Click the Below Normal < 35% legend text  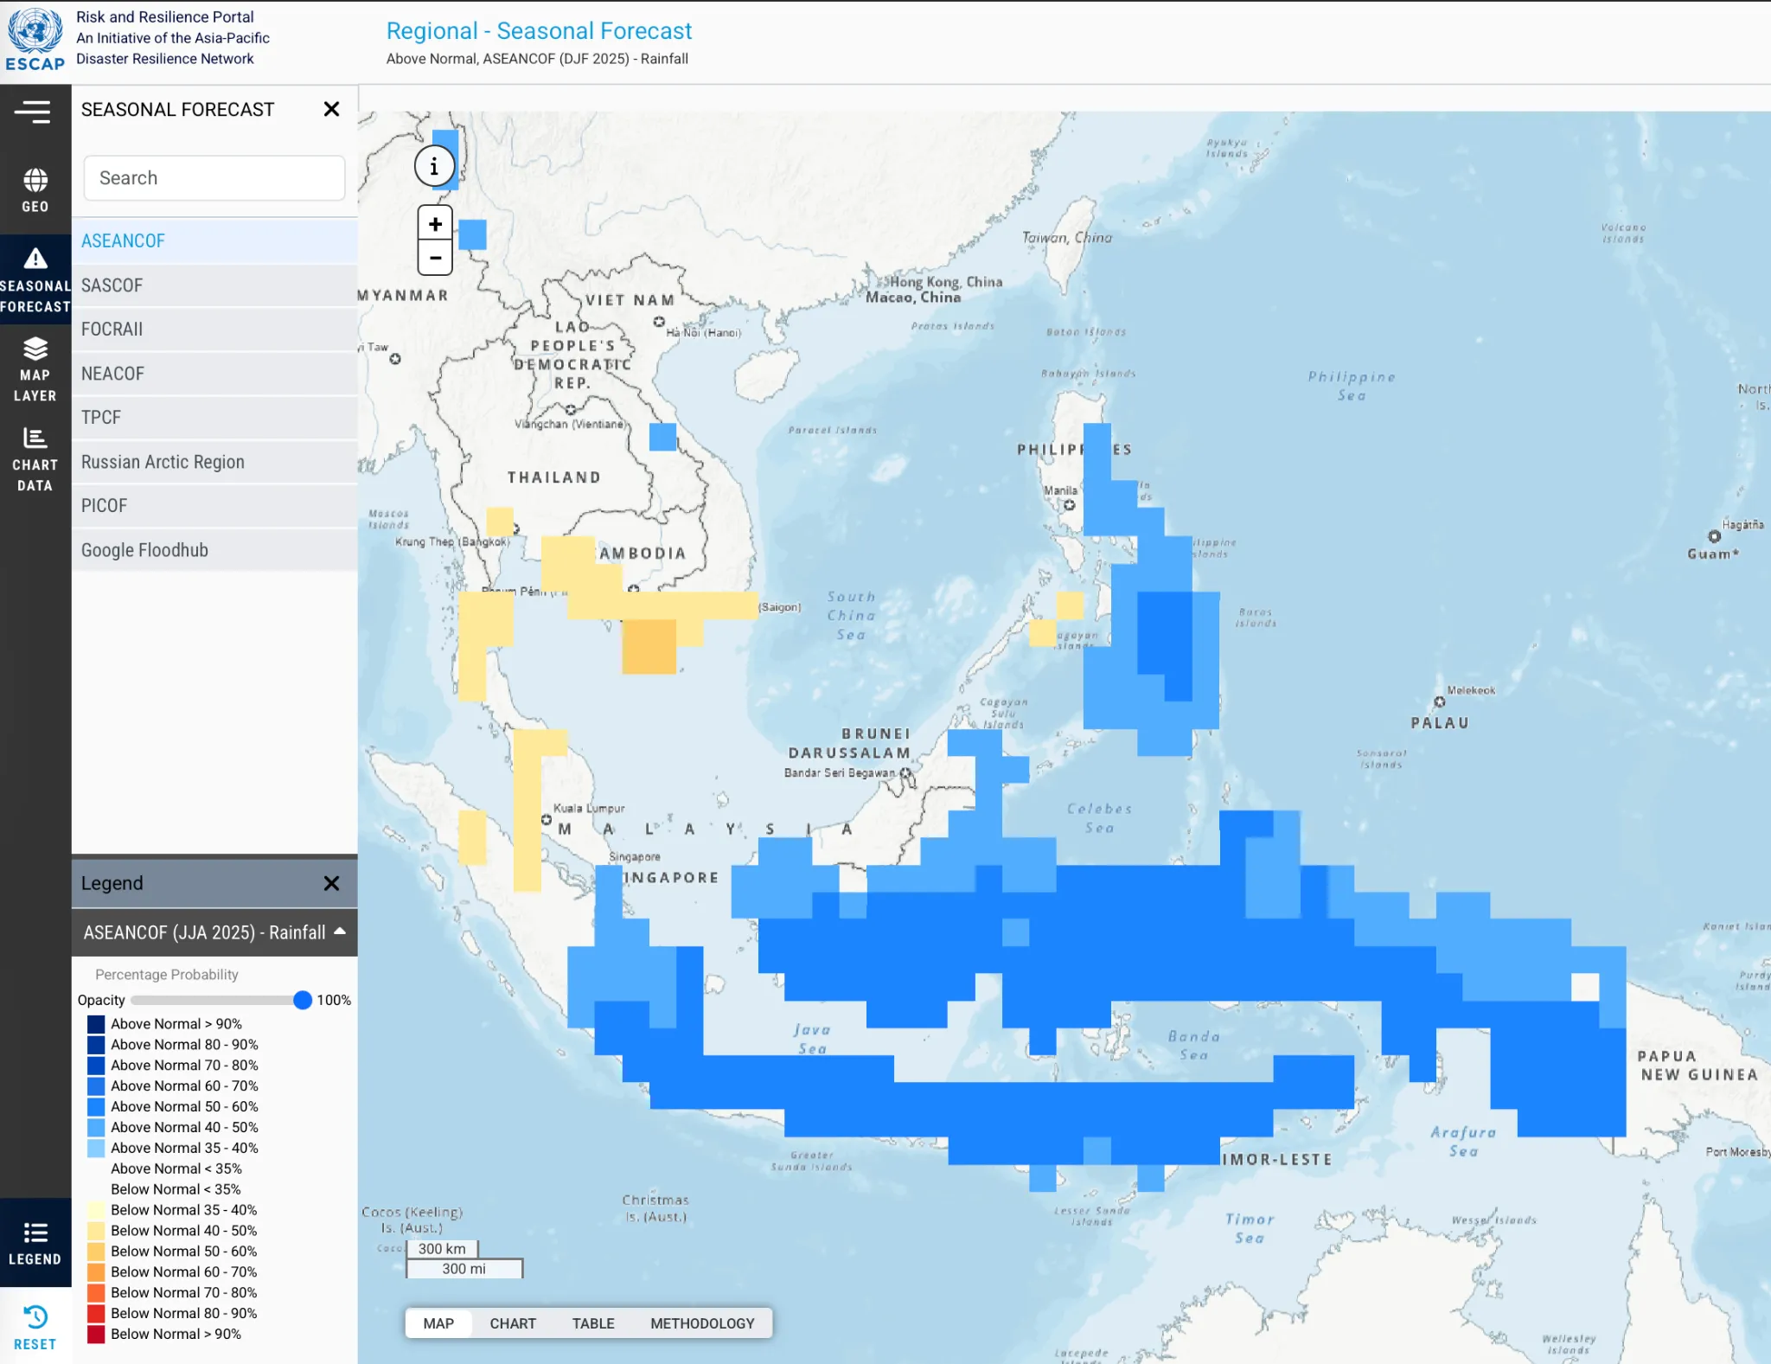(x=176, y=1189)
